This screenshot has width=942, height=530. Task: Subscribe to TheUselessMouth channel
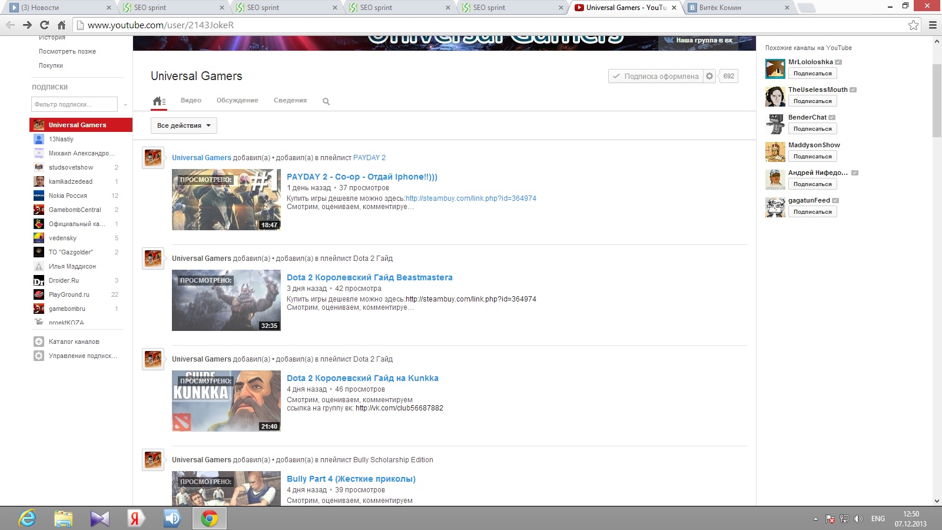[812, 101]
